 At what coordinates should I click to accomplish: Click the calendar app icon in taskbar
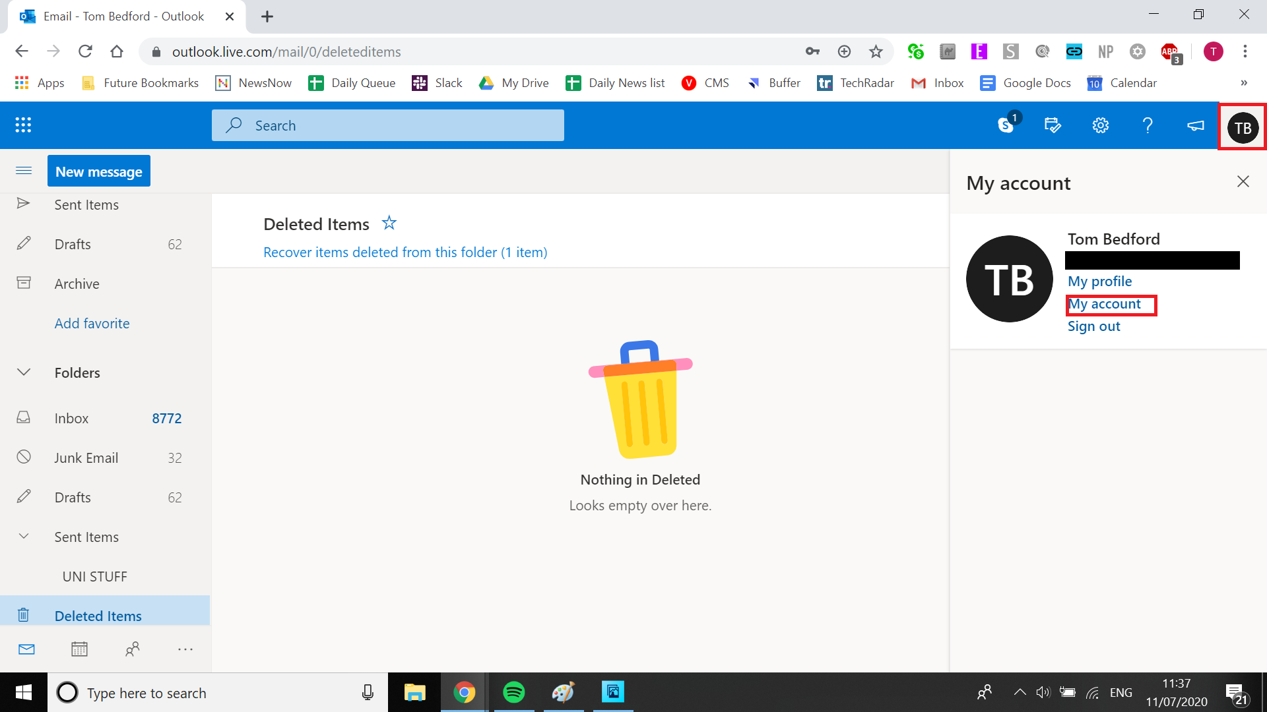click(x=79, y=649)
